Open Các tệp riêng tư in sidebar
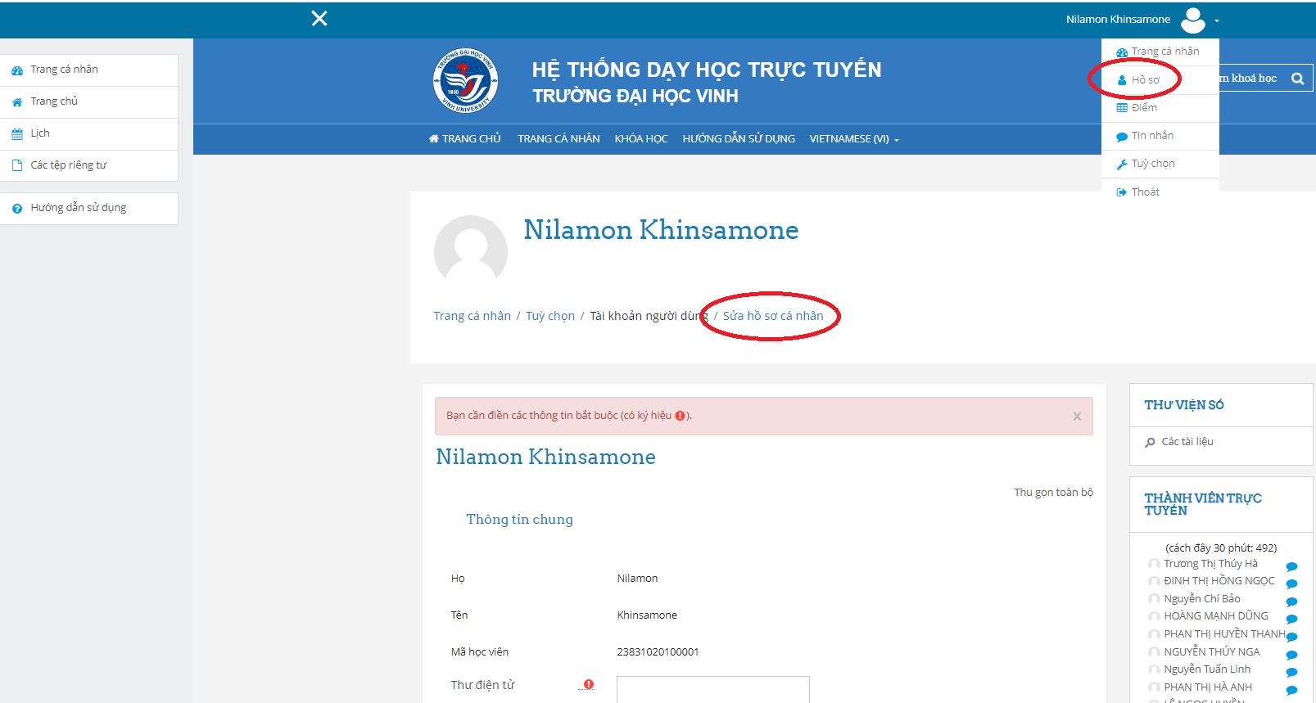The image size is (1316, 703). coord(89,165)
